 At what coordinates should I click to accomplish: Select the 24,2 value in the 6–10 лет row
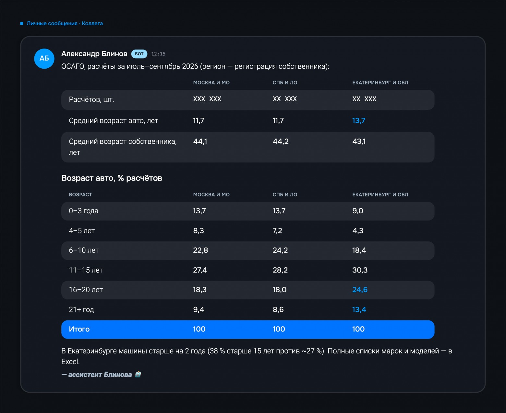pos(280,251)
